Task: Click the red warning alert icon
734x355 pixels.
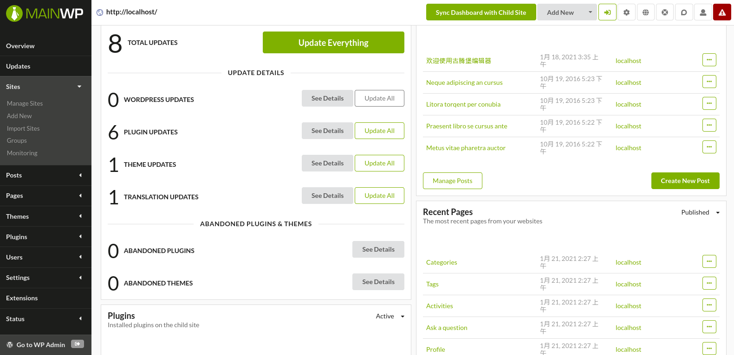Action: [x=722, y=13]
